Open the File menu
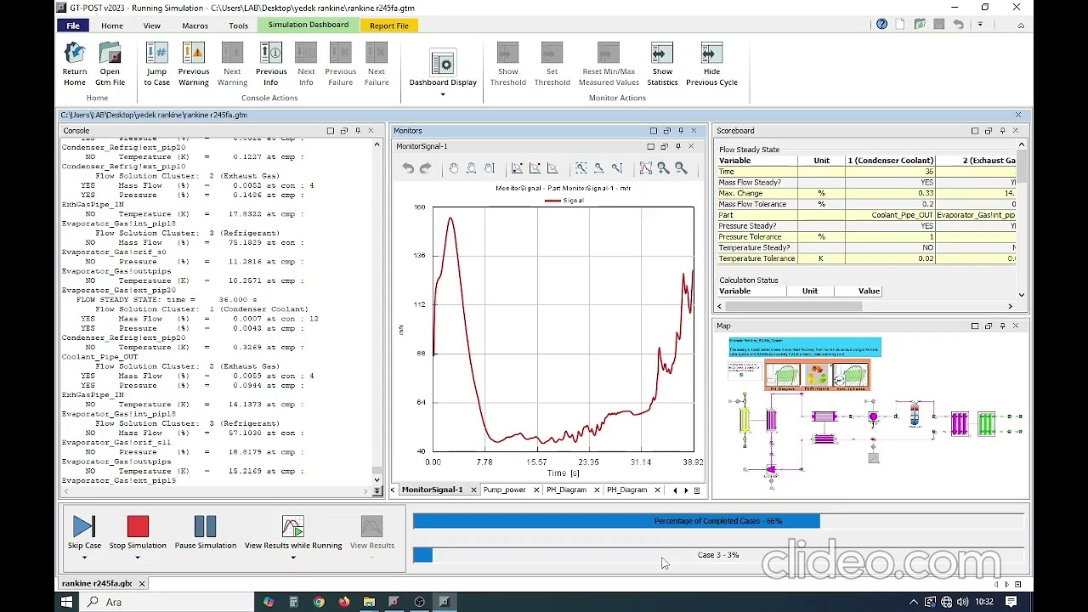1088x612 pixels. coord(73,25)
